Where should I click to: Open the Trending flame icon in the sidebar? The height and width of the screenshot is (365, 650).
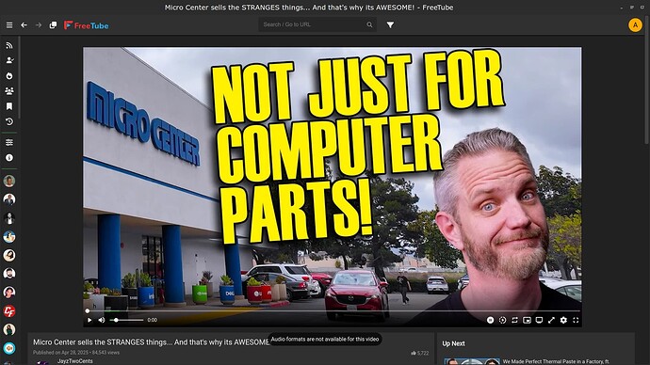(x=9, y=76)
